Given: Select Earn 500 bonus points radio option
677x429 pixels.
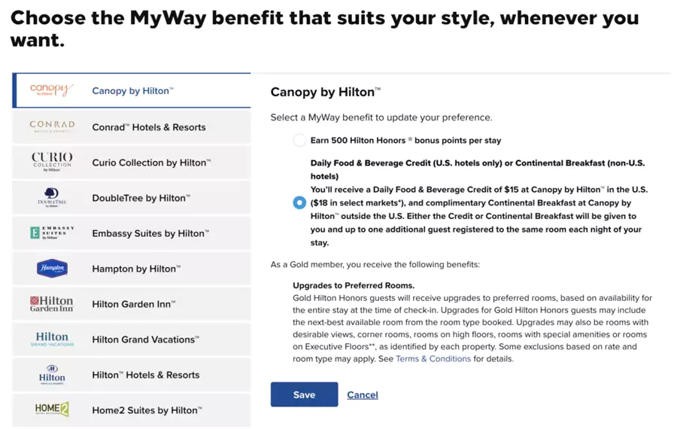Looking at the screenshot, I should (299, 141).
